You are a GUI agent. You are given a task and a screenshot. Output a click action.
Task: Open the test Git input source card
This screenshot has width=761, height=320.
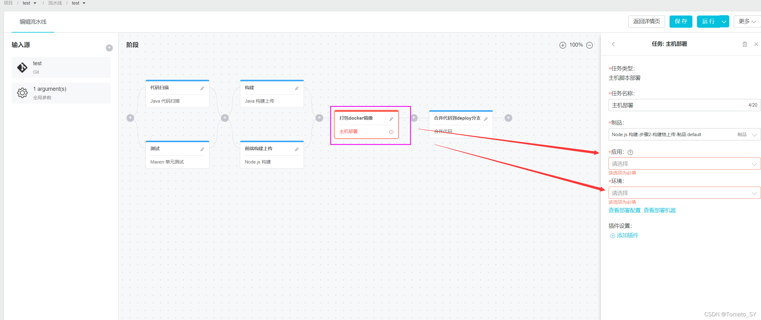coord(61,67)
